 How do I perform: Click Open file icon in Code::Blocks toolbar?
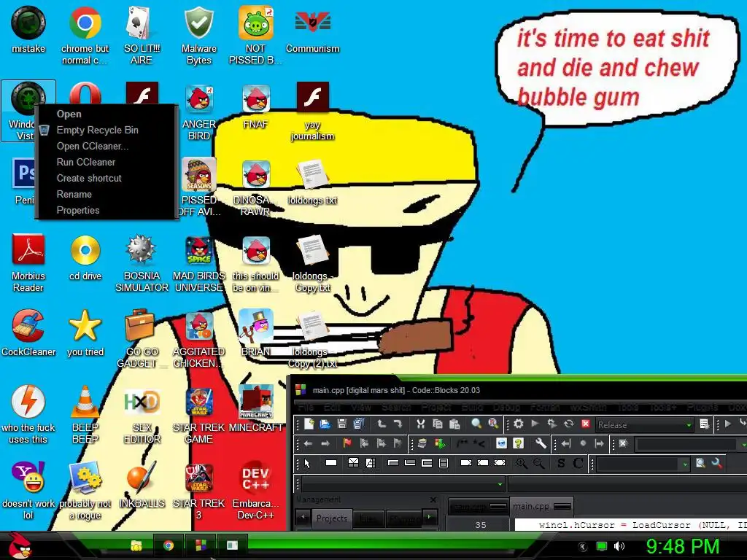(325, 424)
